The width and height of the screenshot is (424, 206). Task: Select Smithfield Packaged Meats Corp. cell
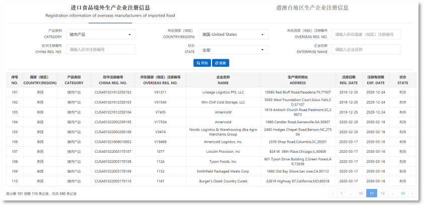click(223, 171)
